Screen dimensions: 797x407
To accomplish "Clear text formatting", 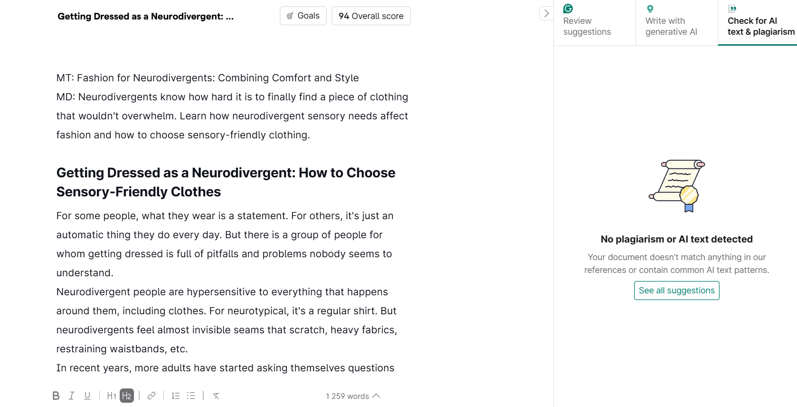I will (x=216, y=396).
